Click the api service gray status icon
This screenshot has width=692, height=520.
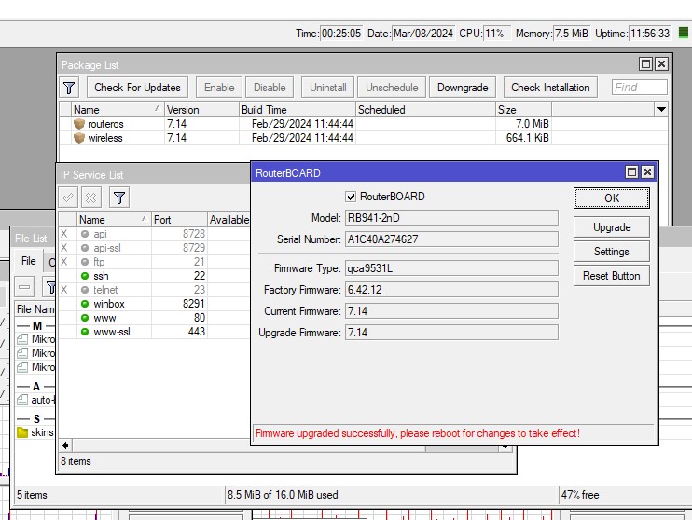pyautogui.click(x=85, y=234)
